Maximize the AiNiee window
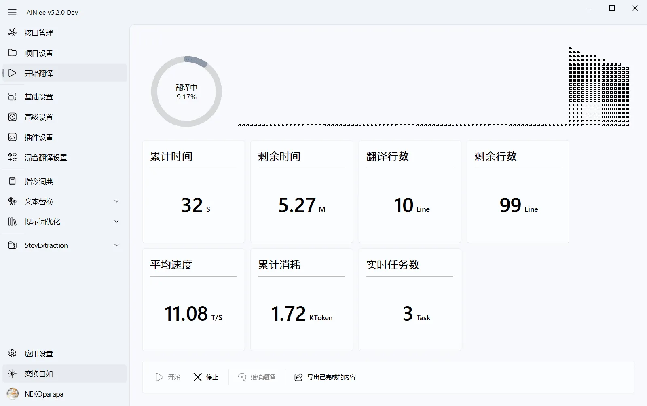 (x=612, y=8)
